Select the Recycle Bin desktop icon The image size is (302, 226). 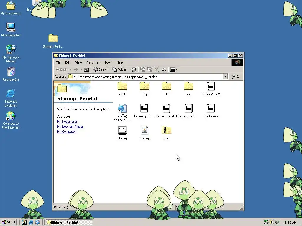click(11, 74)
